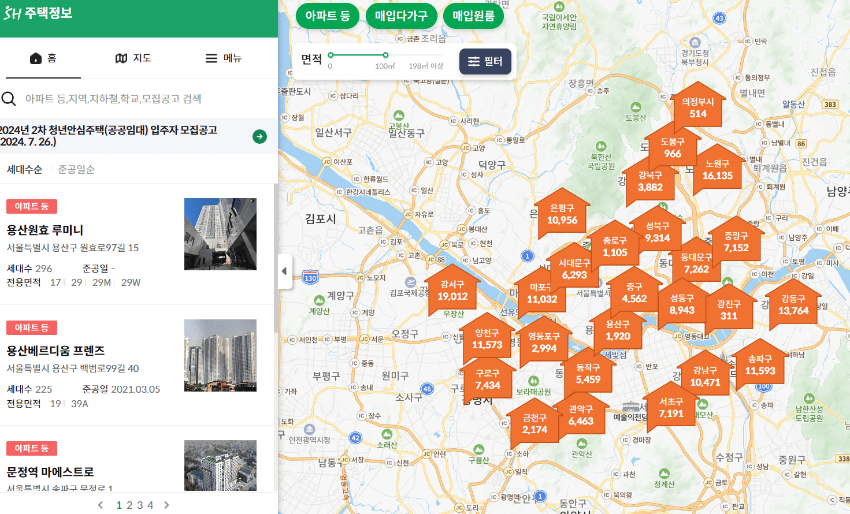850x514 pixels.
Task: Click the search magnifier icon
Action: click(9, 99)
